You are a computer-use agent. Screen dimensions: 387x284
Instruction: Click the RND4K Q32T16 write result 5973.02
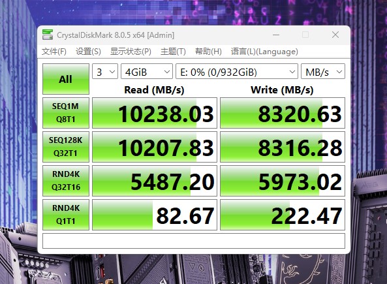point(283,181)
